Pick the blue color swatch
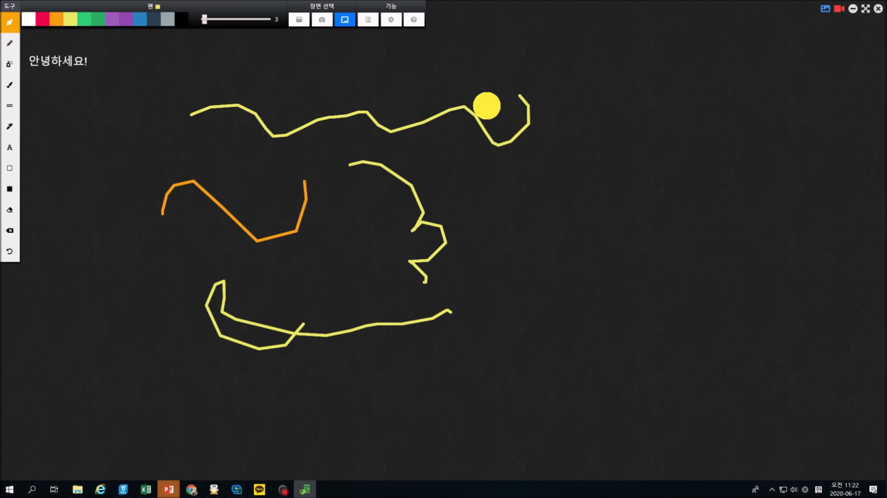The height and width of the screenshot is (498, 887). tap(140, 20)
